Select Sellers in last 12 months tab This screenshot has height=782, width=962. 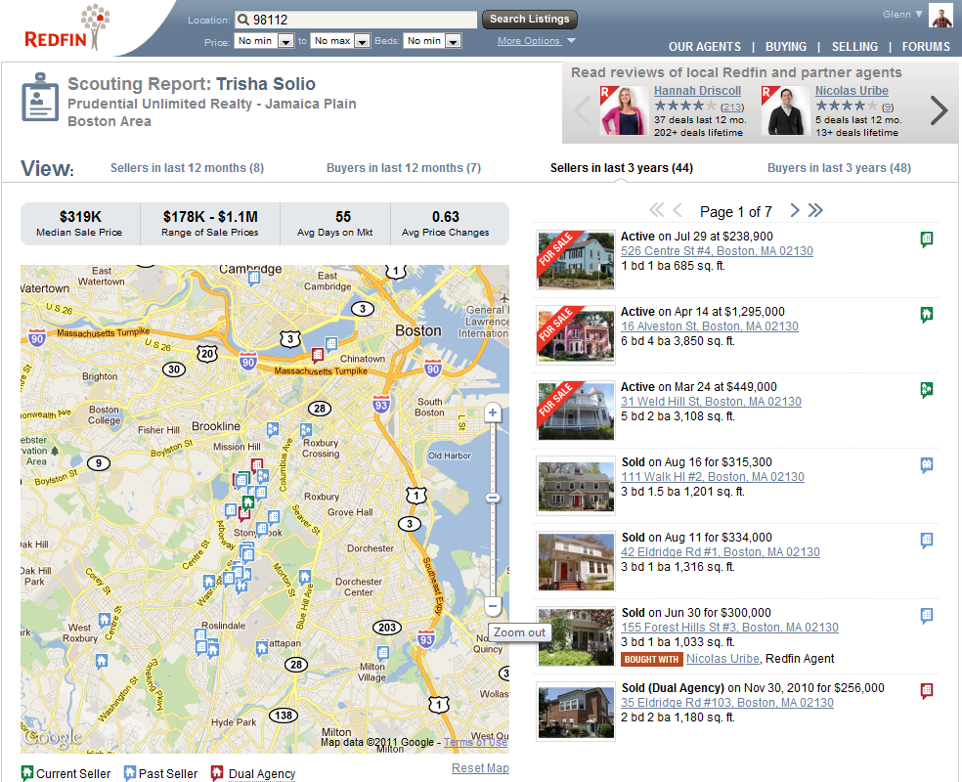(x=187, y=167)
